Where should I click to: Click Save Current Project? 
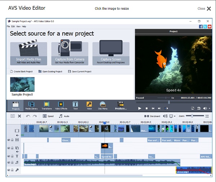(x=80, y=72)
